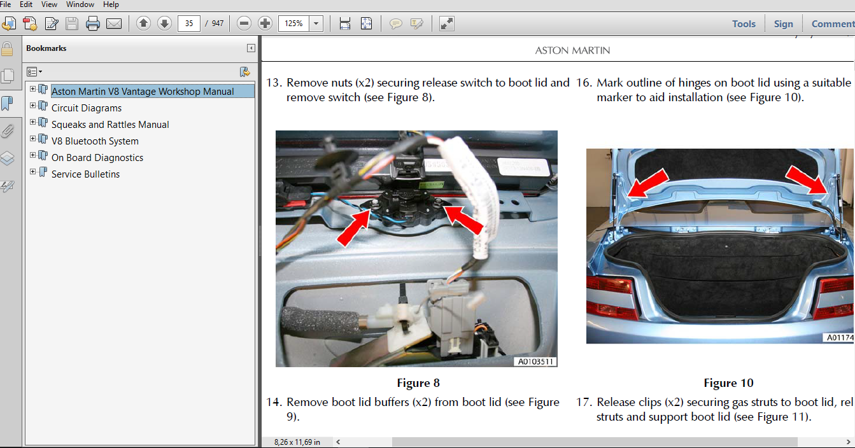Open the Window menu

[x=80, y=4]
